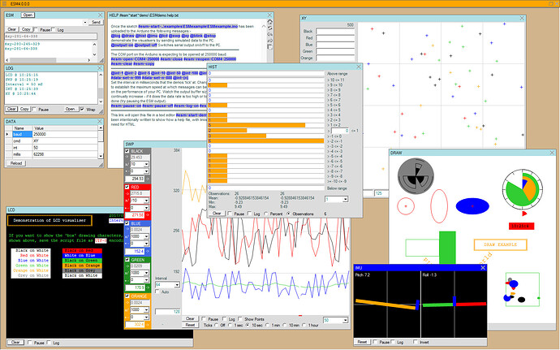Click the arrow button beside BLUE value 152.4
Viewport: 560px width, 350px height.
coord(148,251)
